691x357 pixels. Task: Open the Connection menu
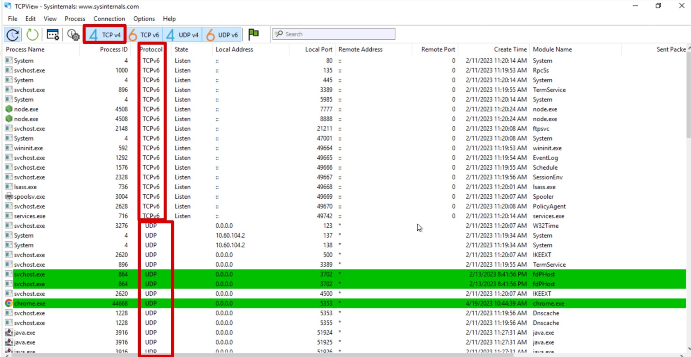click(109, 19)
